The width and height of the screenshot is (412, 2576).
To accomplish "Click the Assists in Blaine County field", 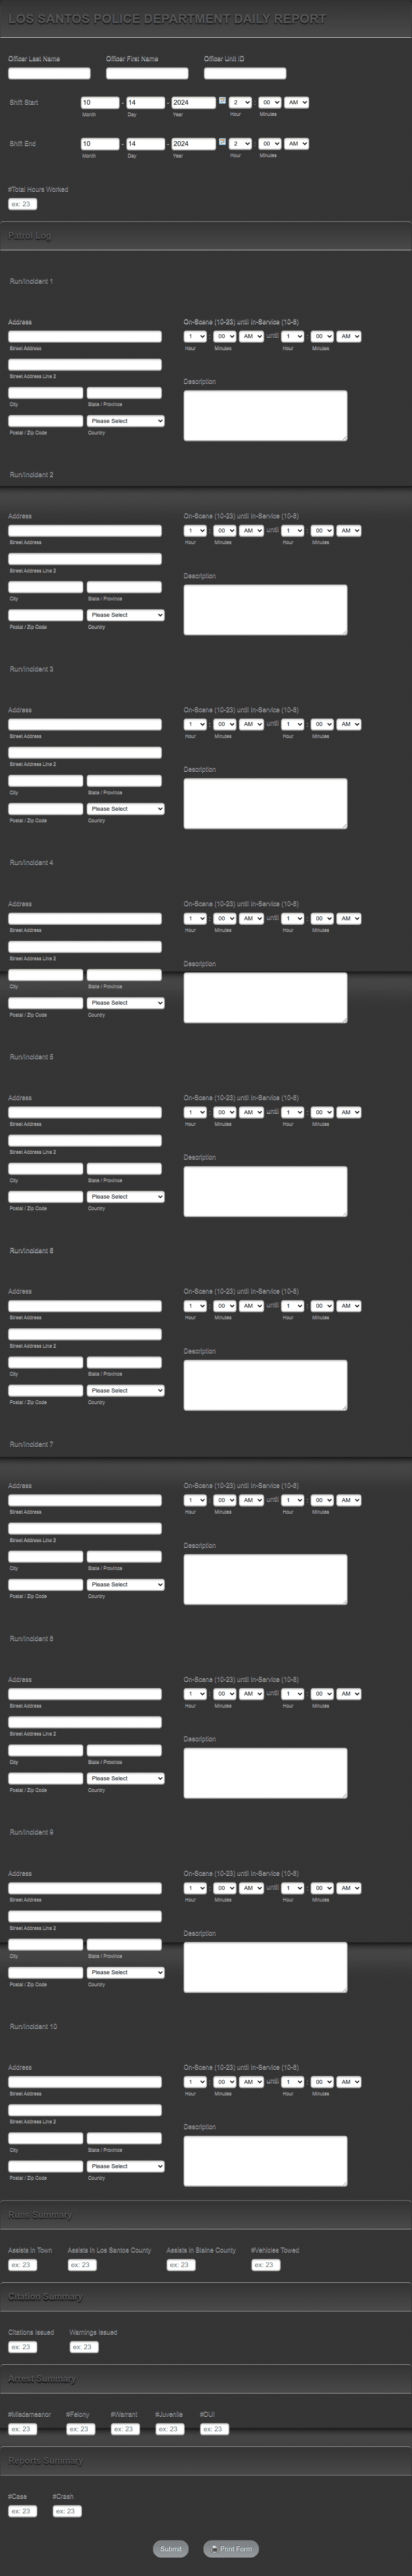I will tap(181, 2265).
